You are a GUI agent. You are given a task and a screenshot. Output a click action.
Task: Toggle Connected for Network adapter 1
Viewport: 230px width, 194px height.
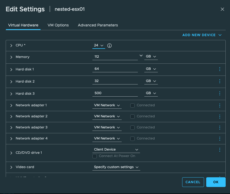tap(132, 105)
